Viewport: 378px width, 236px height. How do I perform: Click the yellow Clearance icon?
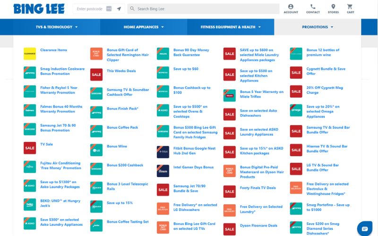pyautogui.click(x=30, y=53)
